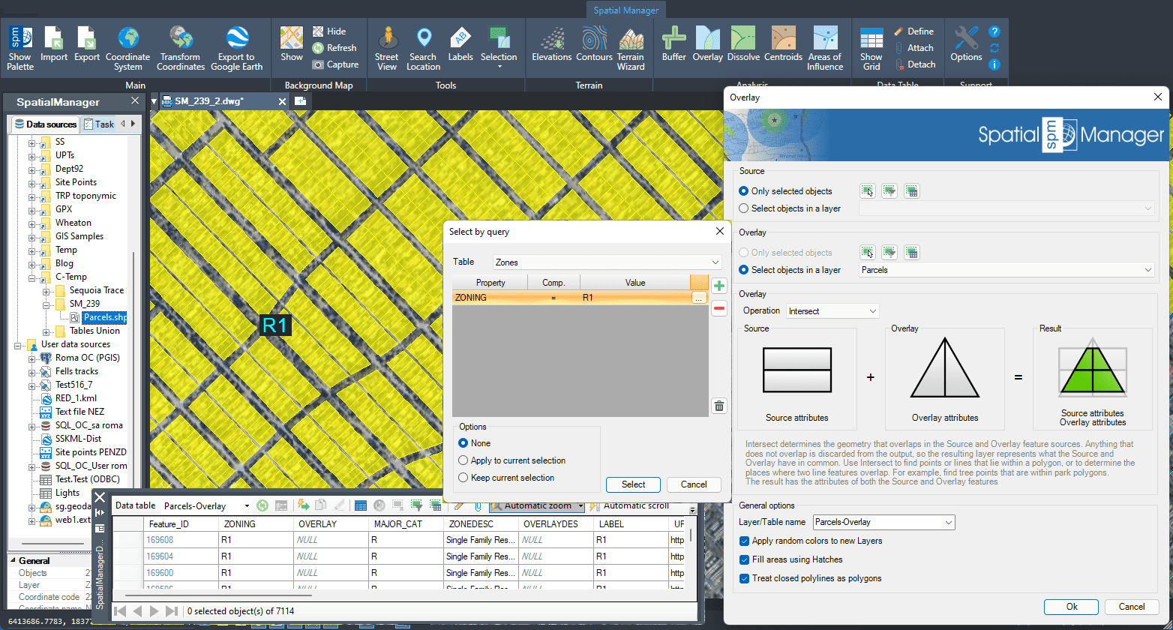The height and width of the screenshot is (630, 1173).
Task: Hide the background map
Action: [329, 31]
